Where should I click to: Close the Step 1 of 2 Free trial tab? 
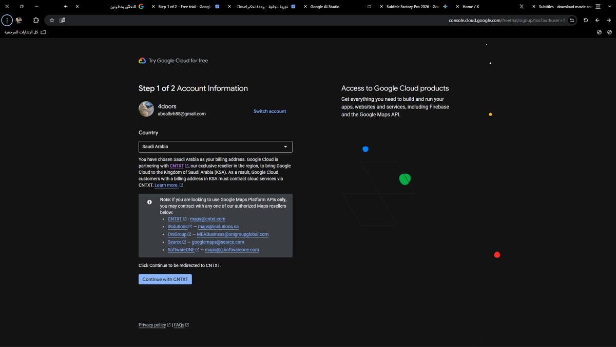(x=153, y=7)
